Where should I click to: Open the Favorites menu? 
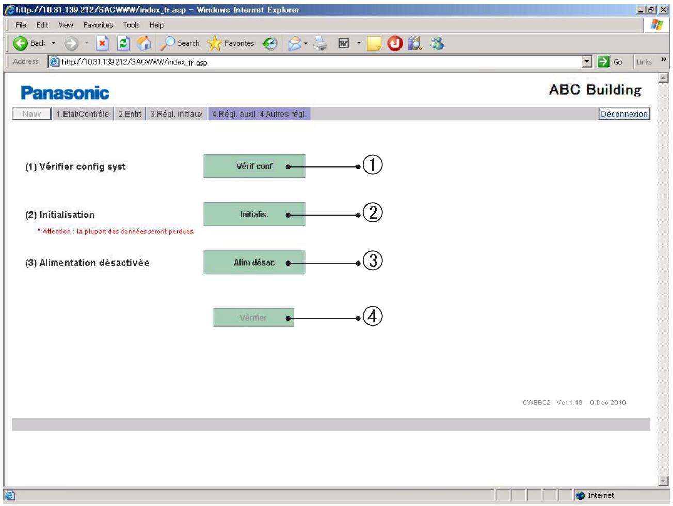pyautogui.click(x=98, y=25)
